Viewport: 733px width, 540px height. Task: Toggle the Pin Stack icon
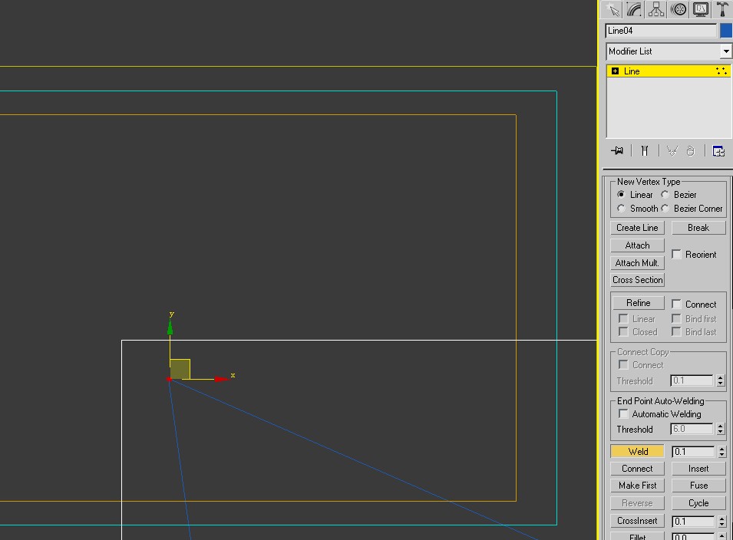[617, 151]
